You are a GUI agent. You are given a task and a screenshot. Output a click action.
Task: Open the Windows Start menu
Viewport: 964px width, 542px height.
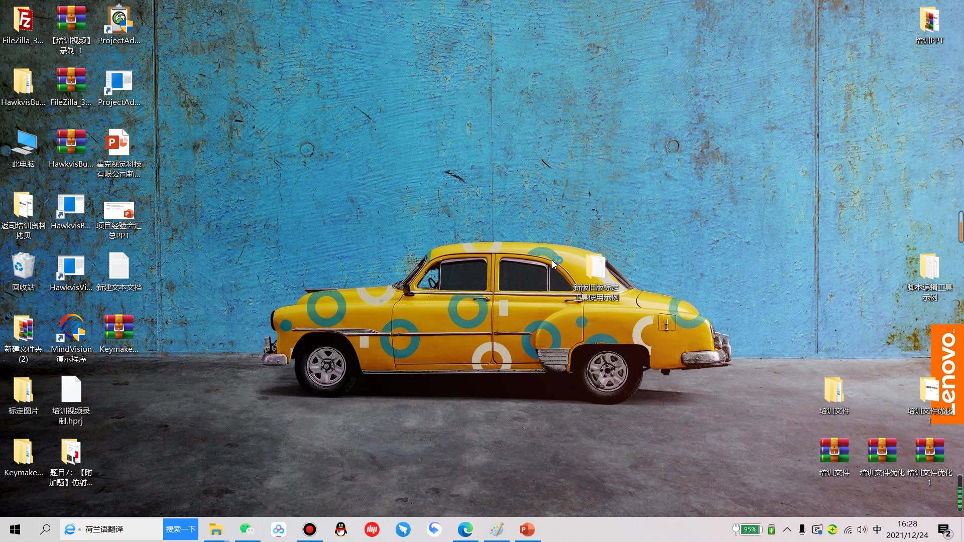(15, 529)
